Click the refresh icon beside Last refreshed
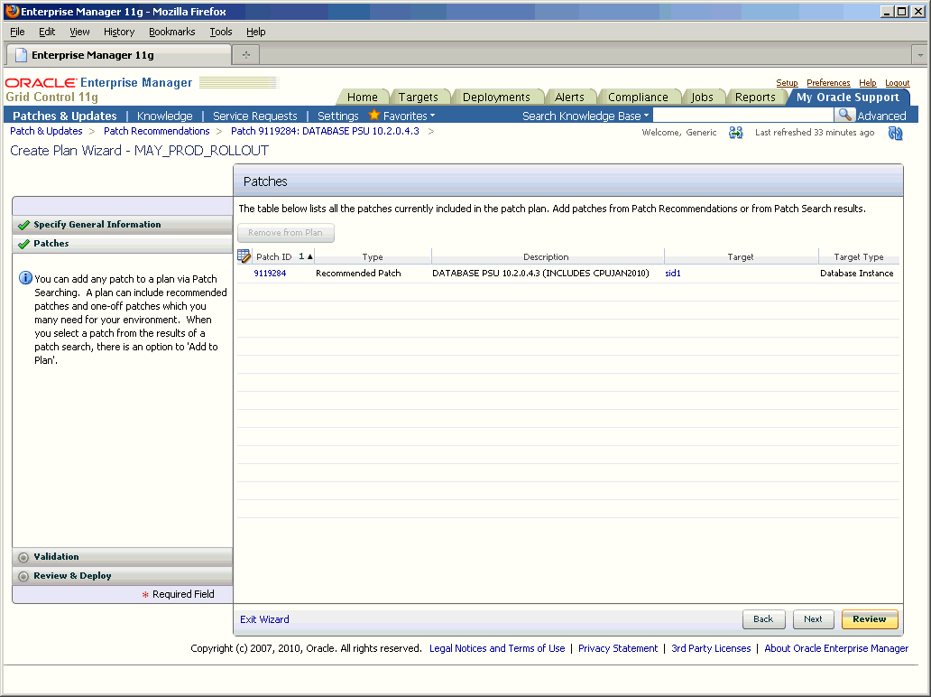This screenshot has height=697, width=931. [896, 133]
